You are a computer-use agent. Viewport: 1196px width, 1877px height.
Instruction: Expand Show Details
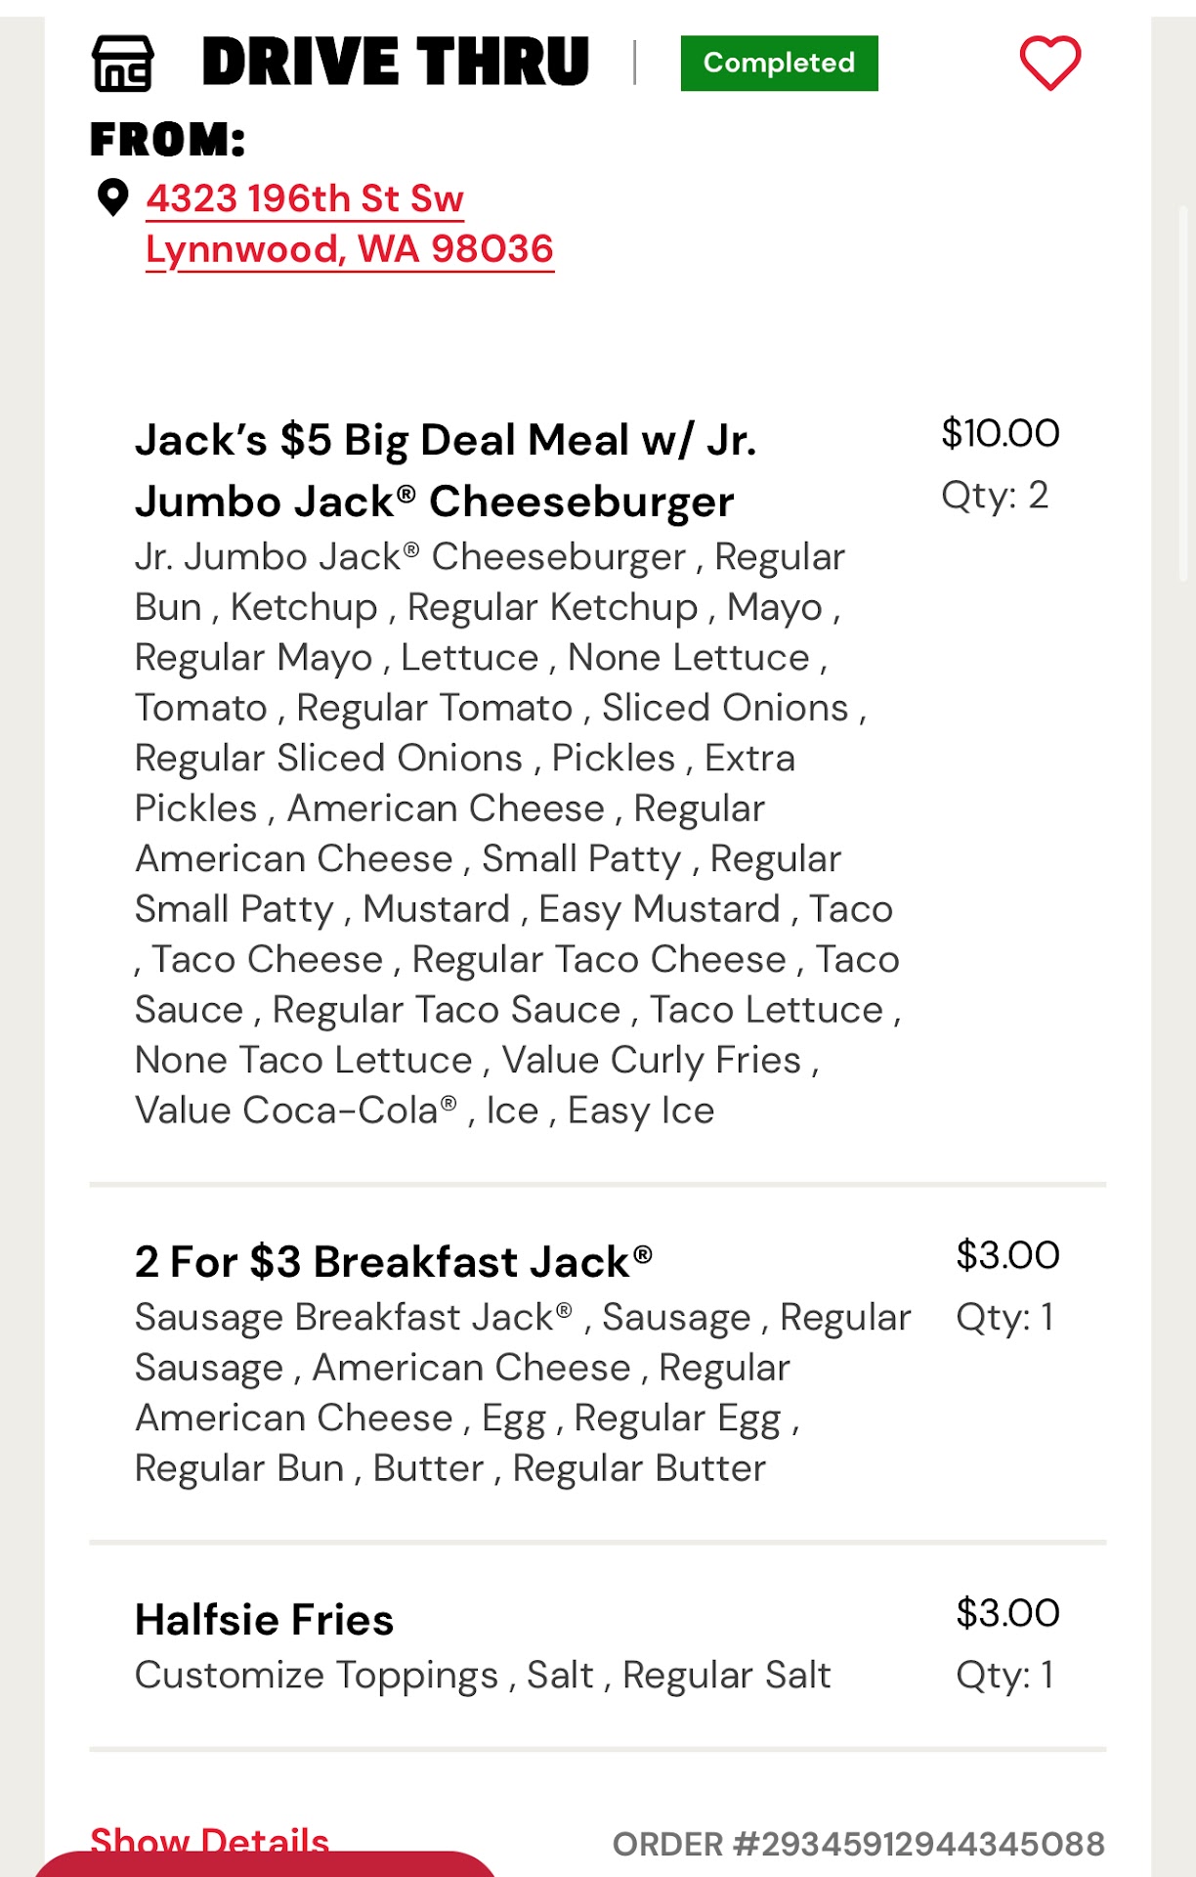click(209, 1838)
